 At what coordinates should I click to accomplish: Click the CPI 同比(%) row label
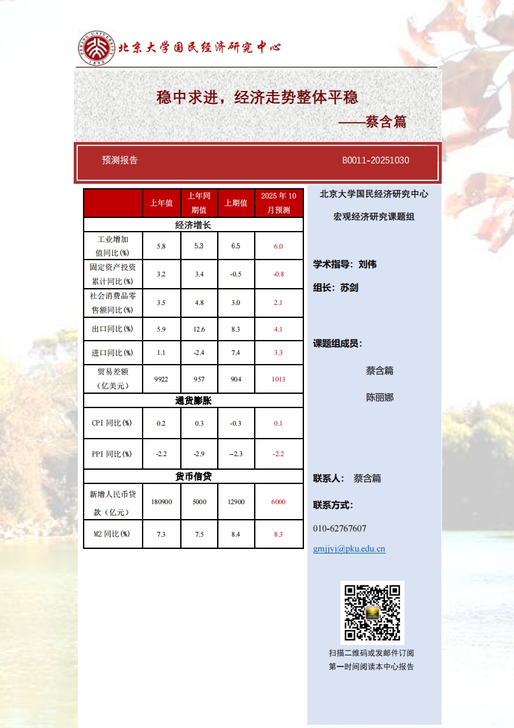pyautogui.click(x=112, y=423)
